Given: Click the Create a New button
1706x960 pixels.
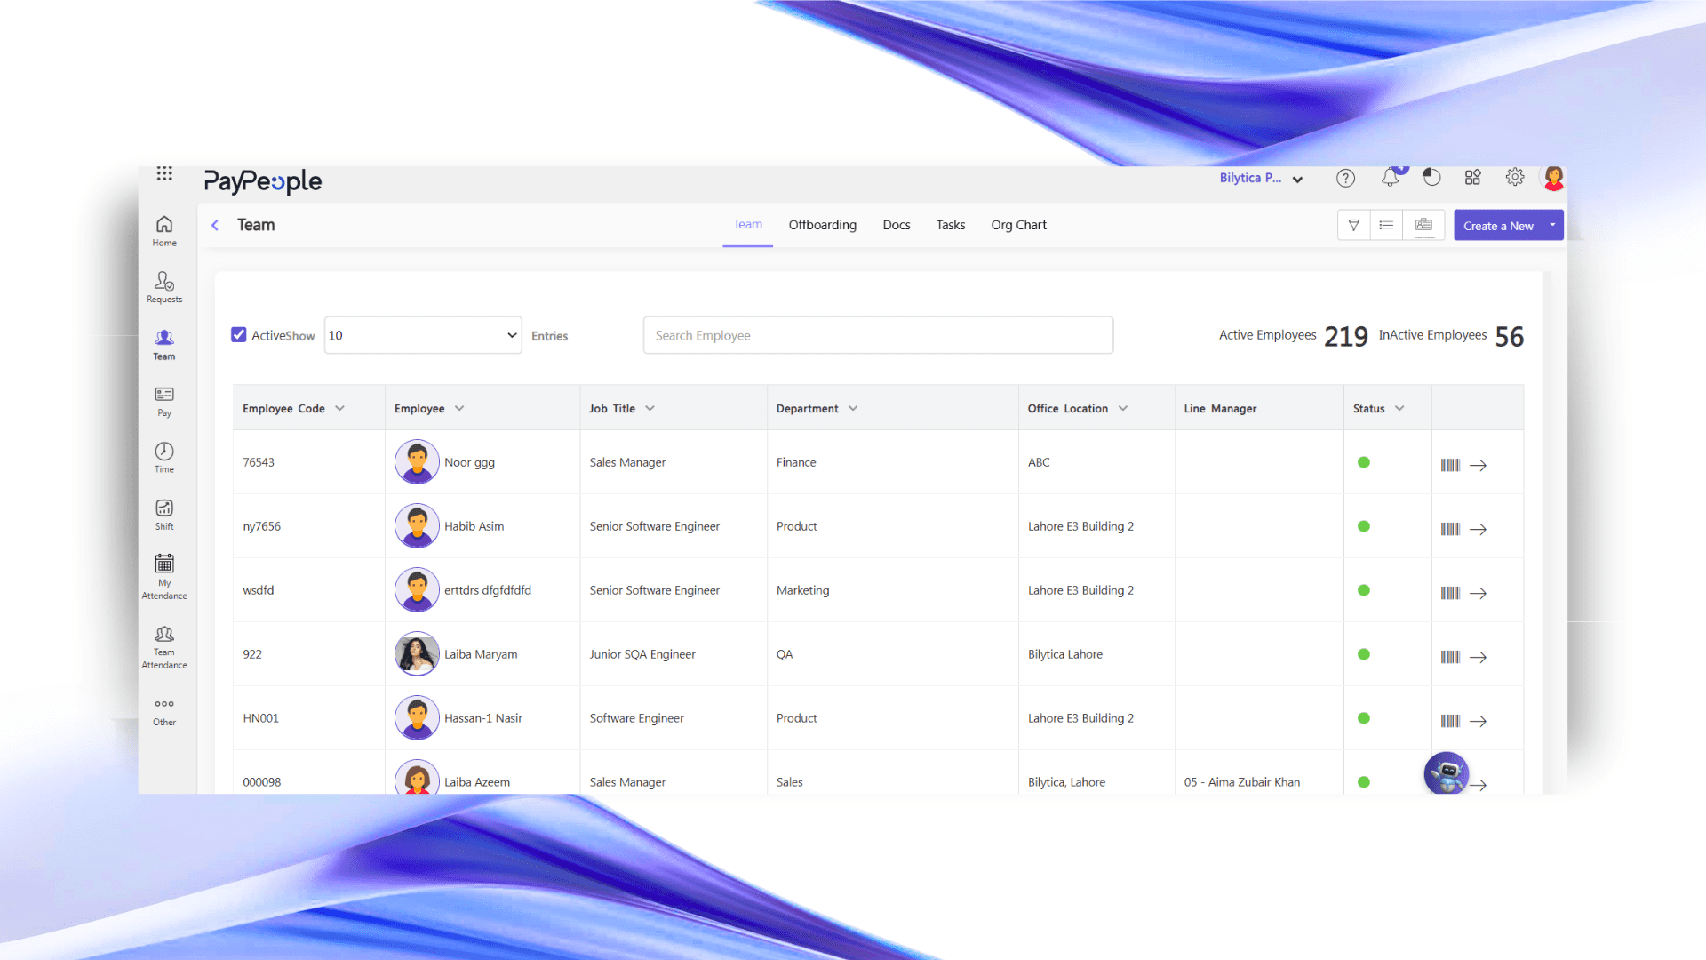Looking at the screenshot, I should click(x=1498, y=226).
